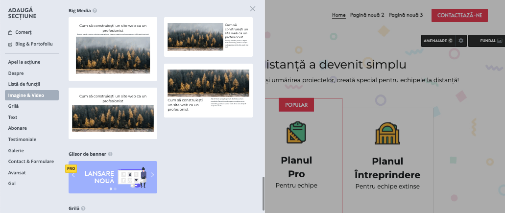The width and height of the screenshot is (505, 213).
Task: Click the clipboard icon of Planul Pro
Action: click(296, 133)
